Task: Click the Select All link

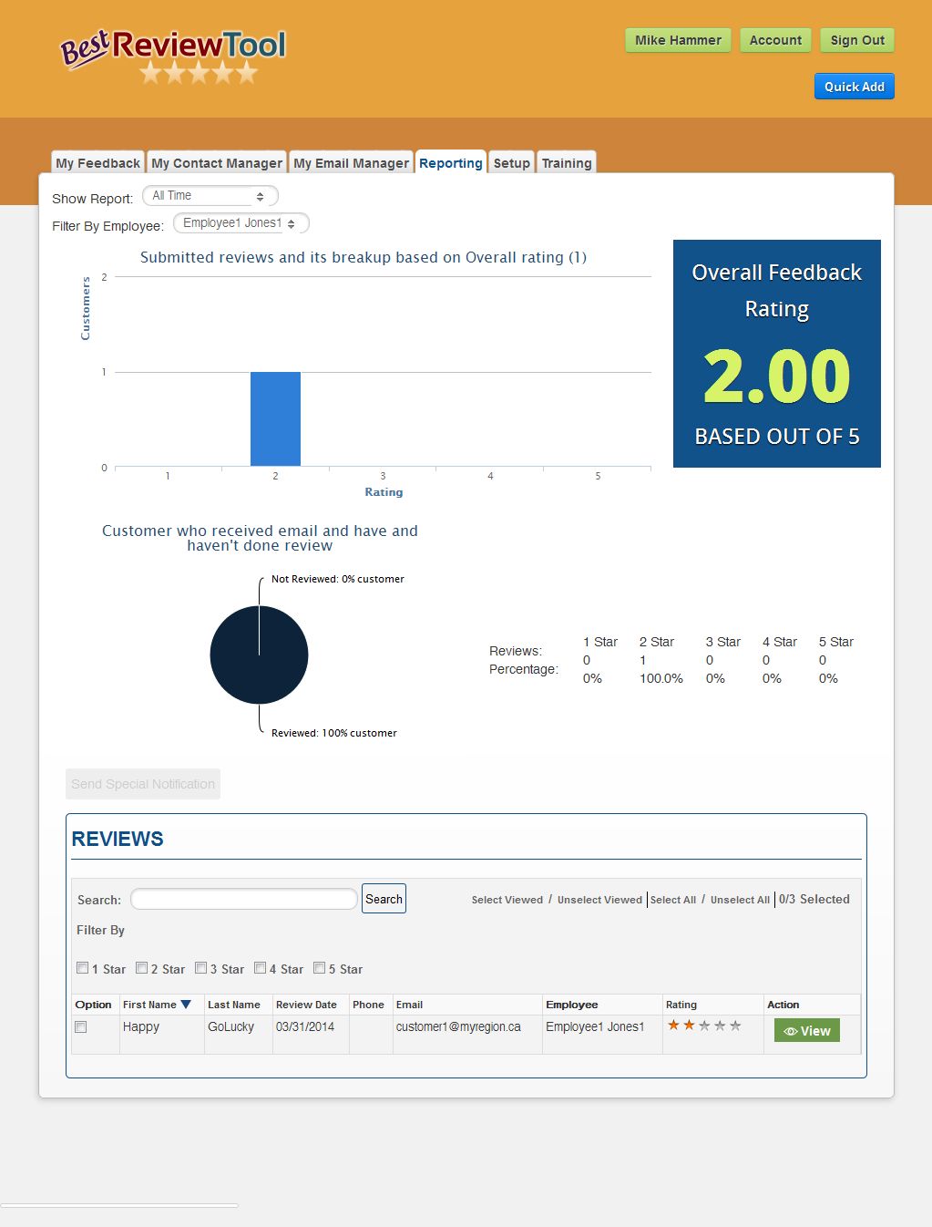Action: [672, 900]
